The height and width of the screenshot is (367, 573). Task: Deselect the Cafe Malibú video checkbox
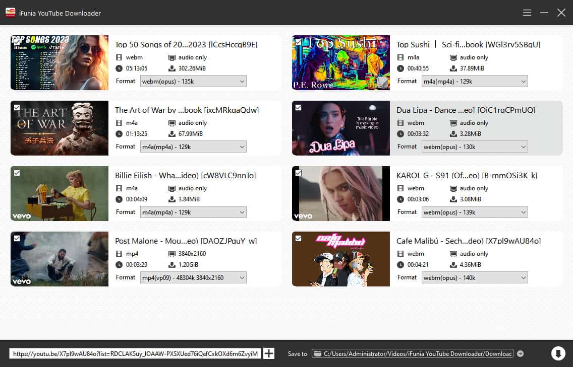pyautogui.click(x=299, y=238)
